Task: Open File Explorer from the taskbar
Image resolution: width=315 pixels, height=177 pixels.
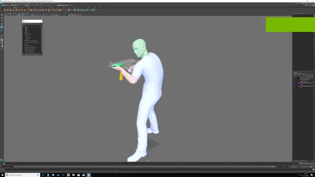Action: [73, 175]
